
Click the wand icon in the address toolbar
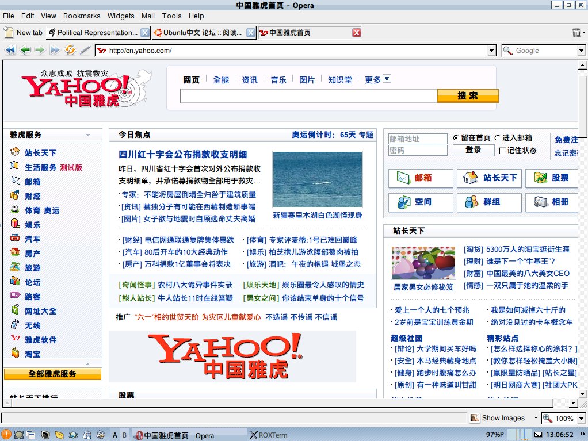click(86, 50)
